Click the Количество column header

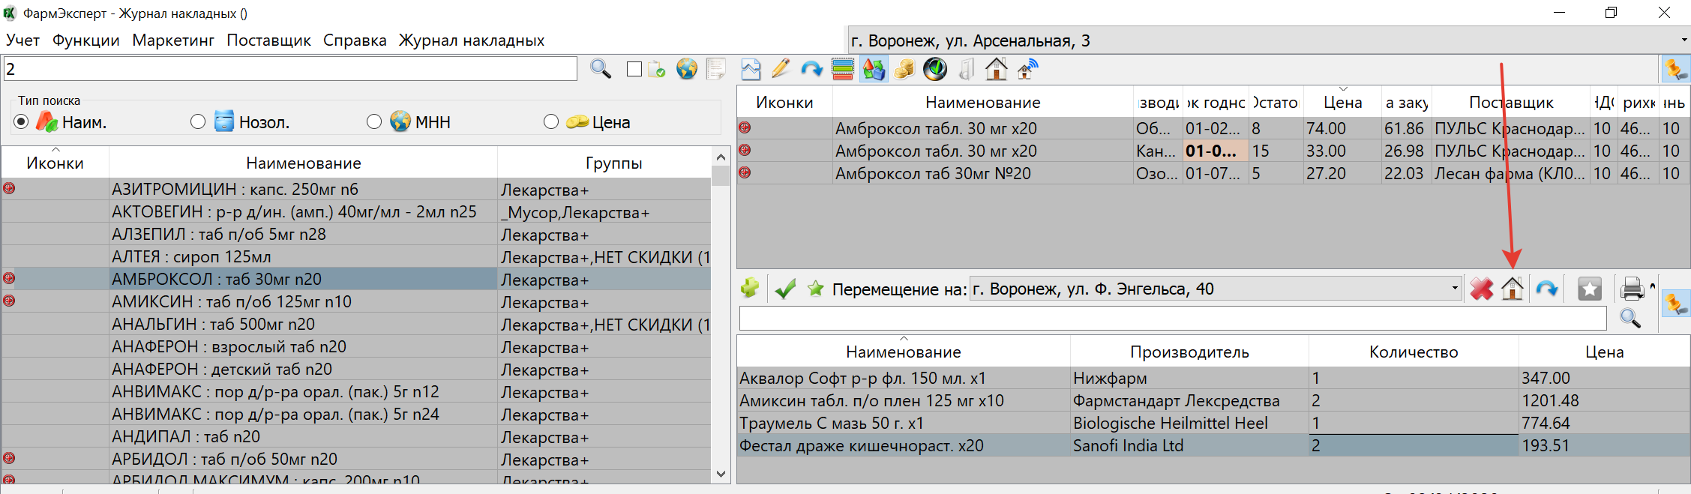pos(1413,352)
